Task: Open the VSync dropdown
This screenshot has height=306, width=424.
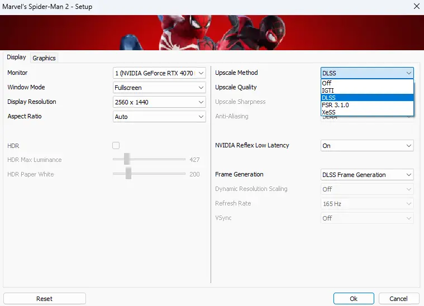Action: 367,218
